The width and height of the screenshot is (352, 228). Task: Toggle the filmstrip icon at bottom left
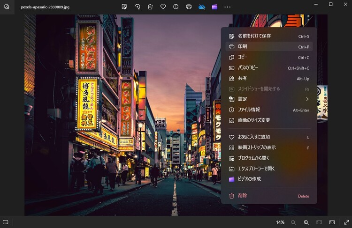coord(6,222)
